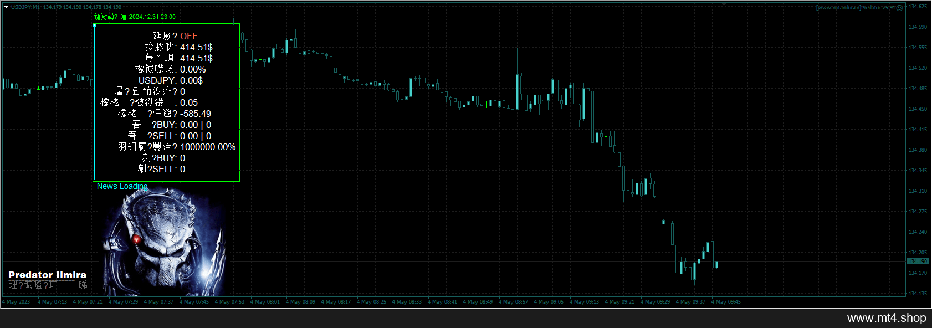Click the smiley face Expert Advisor icon

[x=900, y=8]
